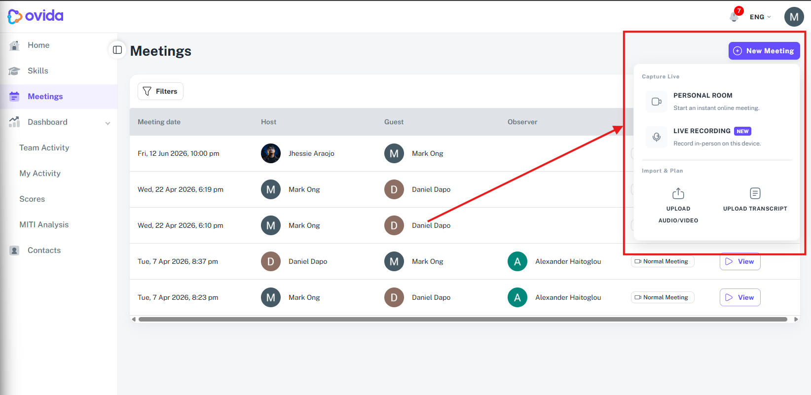Click the New Meeting button
The image size is (811, 395).
coord(764,51)
